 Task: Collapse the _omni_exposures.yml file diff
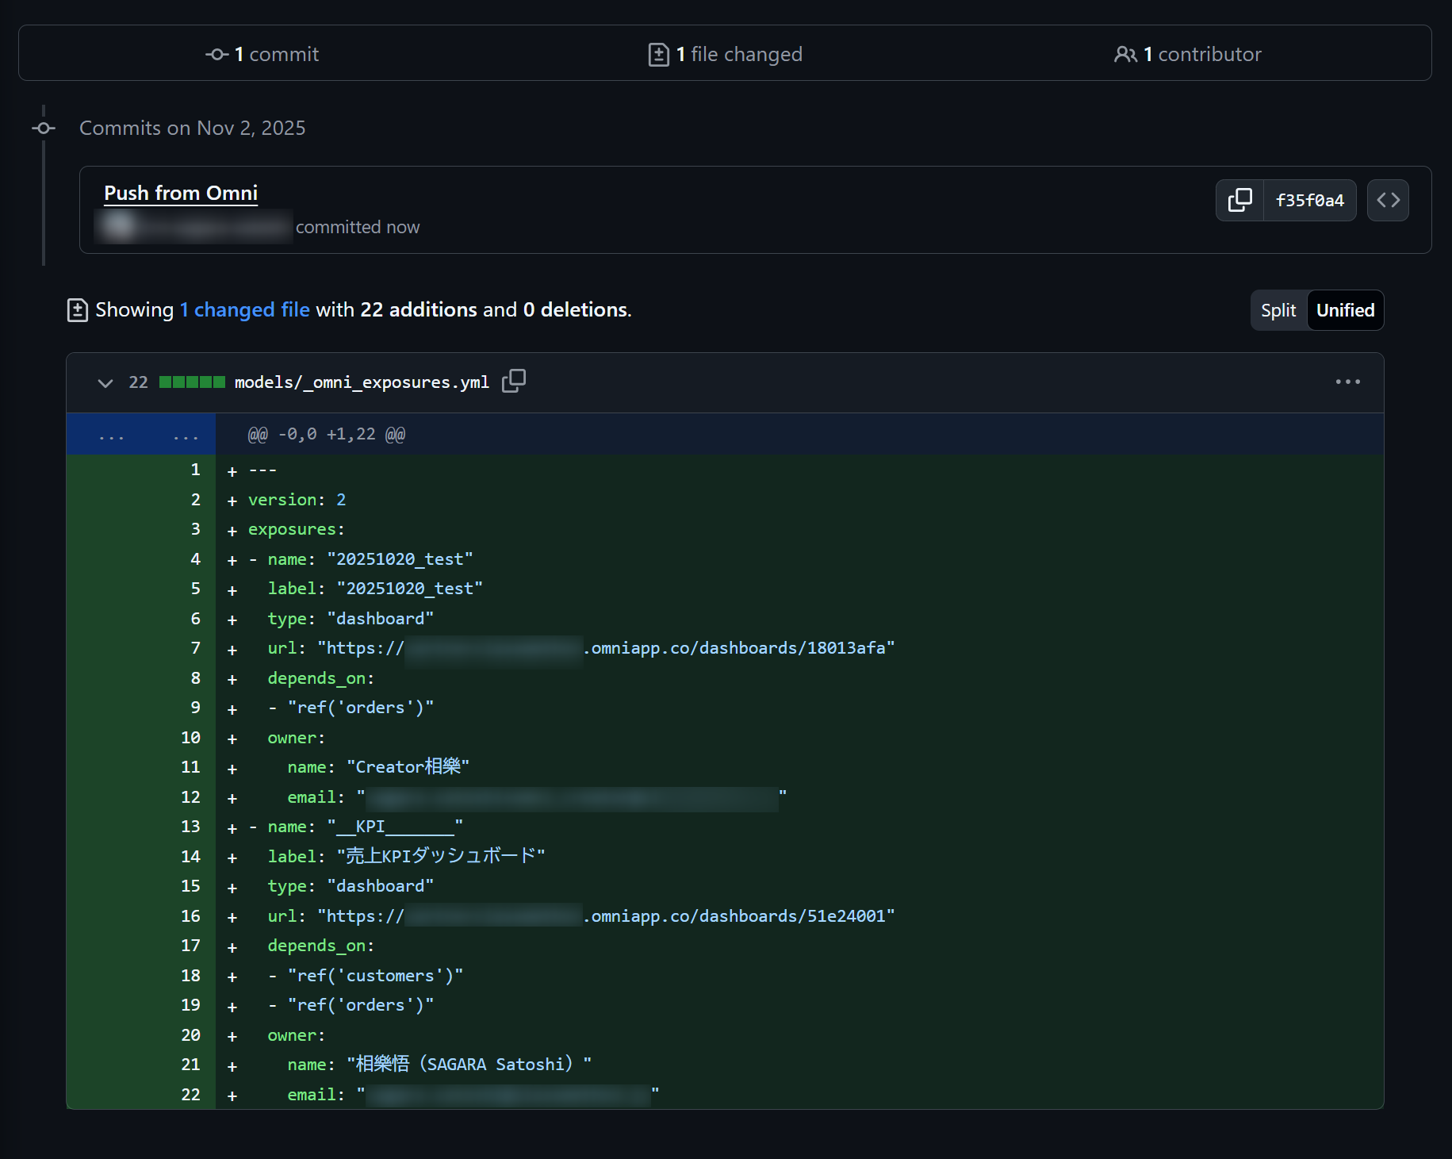point(105,382)
